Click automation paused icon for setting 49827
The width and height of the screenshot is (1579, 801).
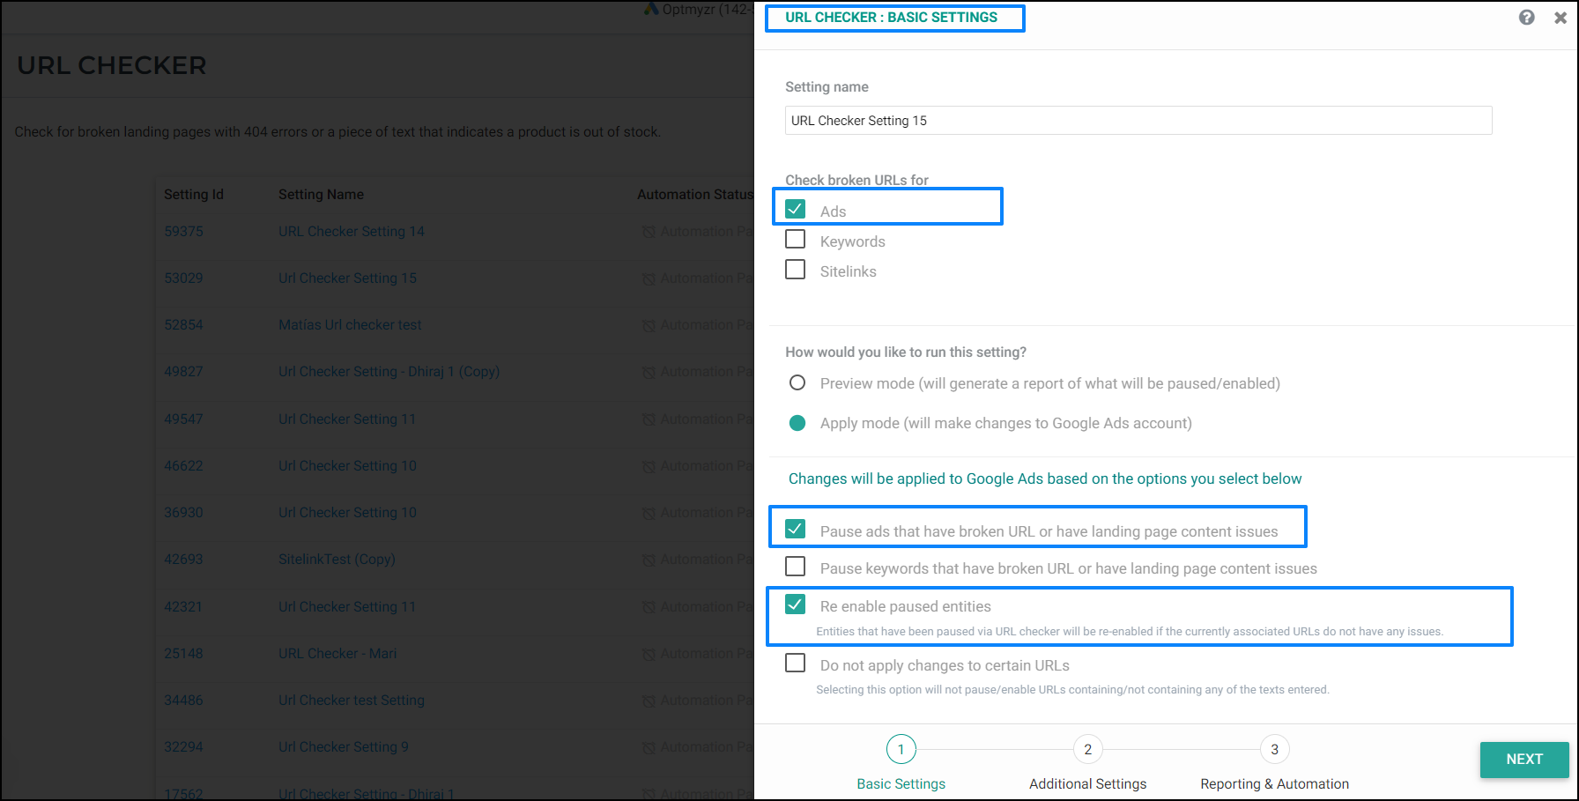click(649, 372)
